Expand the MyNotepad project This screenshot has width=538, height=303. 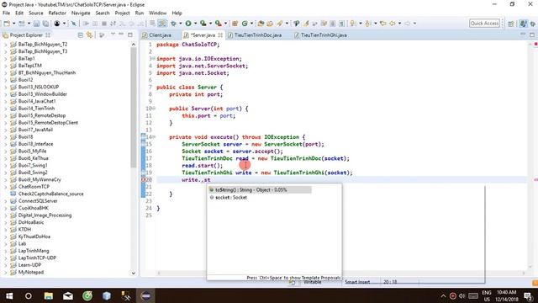(x=5, y=272)
